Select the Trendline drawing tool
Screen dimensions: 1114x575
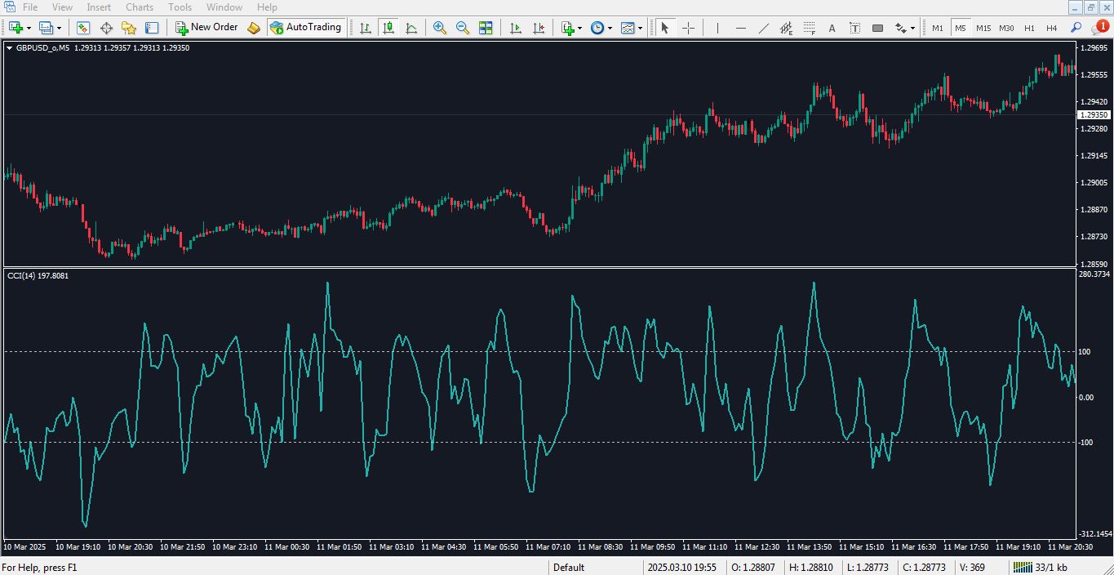click(x=763, y=28)
